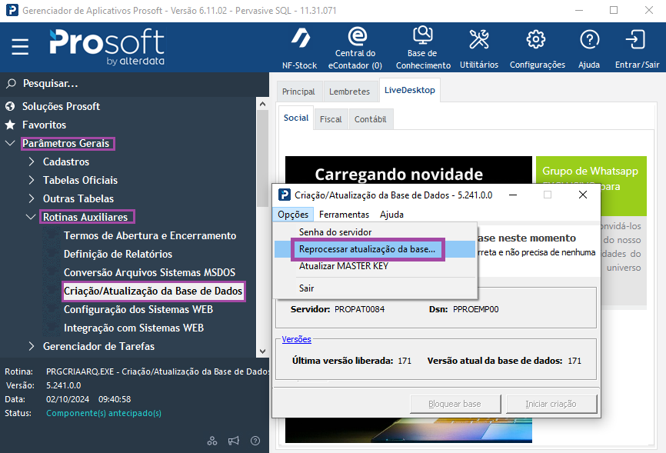Open Conversão Arquivos Sistemas MSDOS

coord(149,272)
